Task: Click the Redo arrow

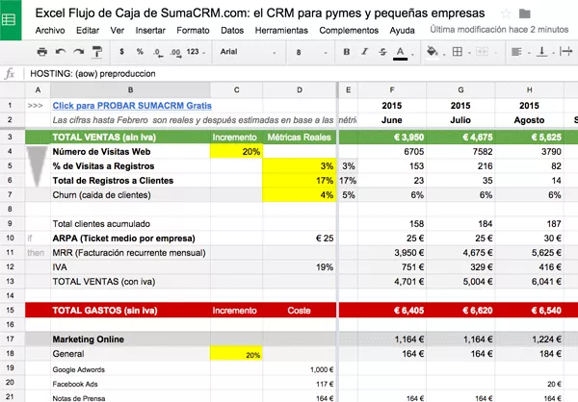Action: (x=78, y=52)
